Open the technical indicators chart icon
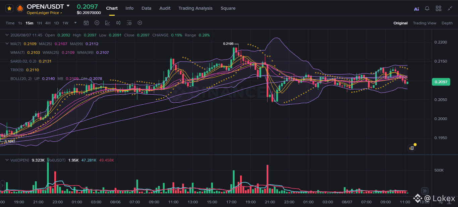458x207 pixels. [108, 23]
